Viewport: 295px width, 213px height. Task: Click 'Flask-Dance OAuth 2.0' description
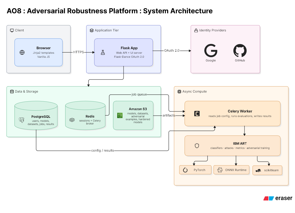129,57
